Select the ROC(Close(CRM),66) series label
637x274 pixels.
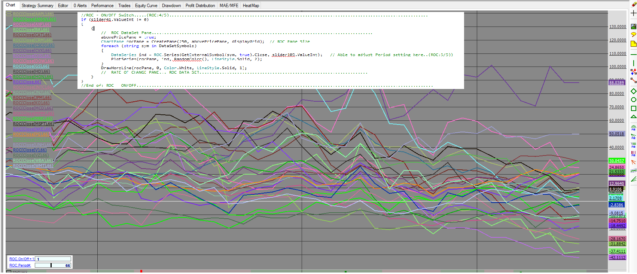click(33, 40)
